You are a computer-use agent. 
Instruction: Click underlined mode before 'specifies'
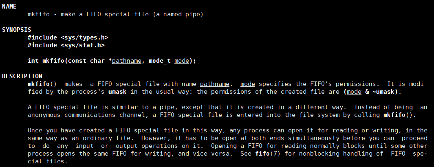coord(247,84)
